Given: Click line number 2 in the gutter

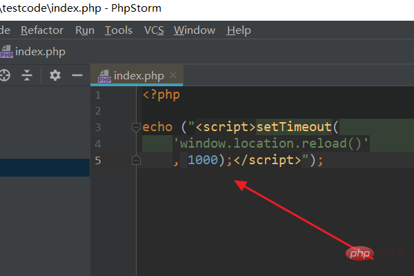Looking at the screenshot, I should (98, 111).
